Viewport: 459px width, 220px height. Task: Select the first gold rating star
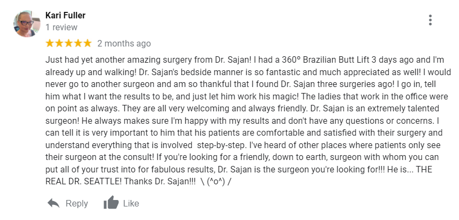(50, 43)
